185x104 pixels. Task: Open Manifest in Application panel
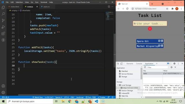pos(125,71)
